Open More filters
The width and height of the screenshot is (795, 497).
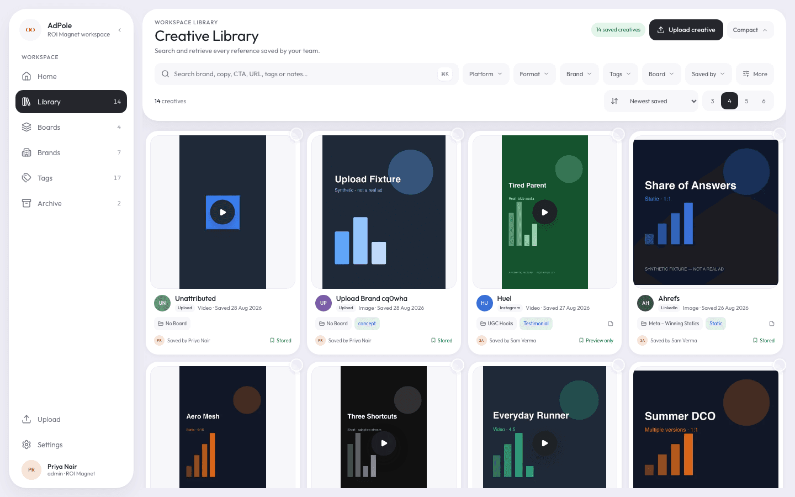pyautogui.click(x=755, y=74)
